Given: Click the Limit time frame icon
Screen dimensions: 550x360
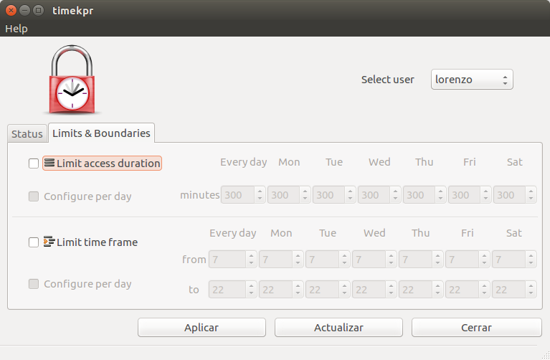Looking at the screenshot, I should pos(49,242).
